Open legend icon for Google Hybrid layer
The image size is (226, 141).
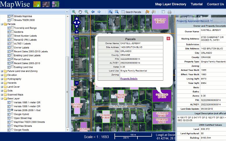9,114
